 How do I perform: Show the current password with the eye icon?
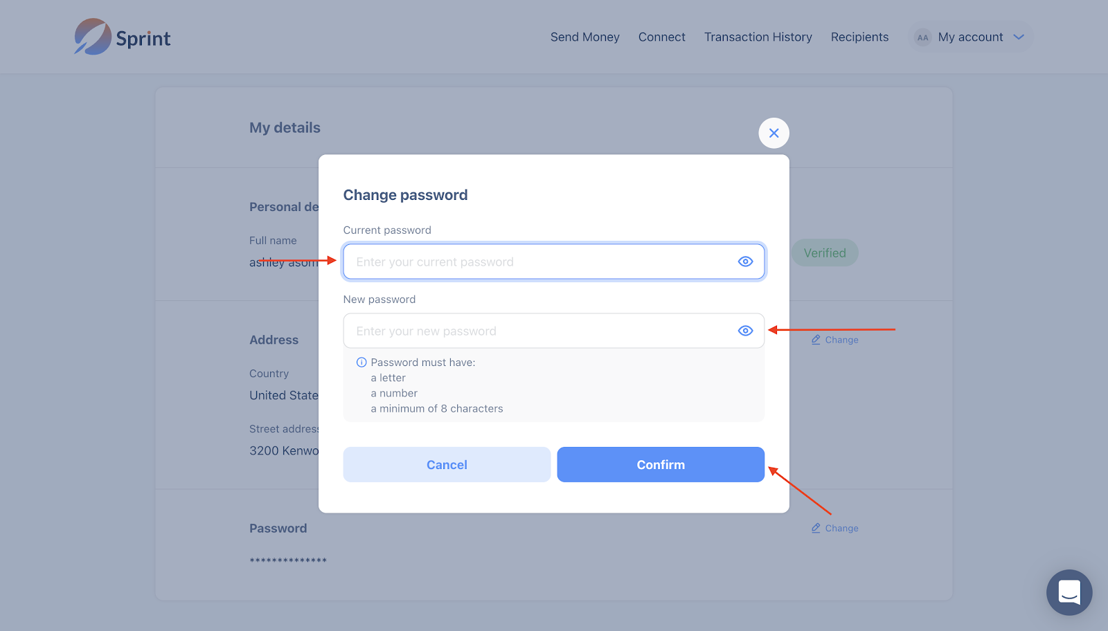pos(745,262)
